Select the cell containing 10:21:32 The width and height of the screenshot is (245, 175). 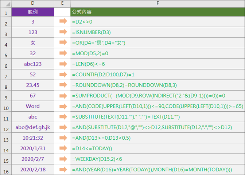pyautogui.click(x=33, y=138)
